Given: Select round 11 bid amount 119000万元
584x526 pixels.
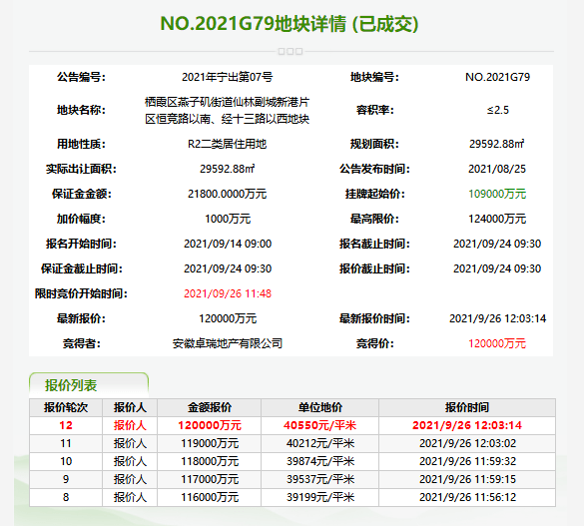Looking at the screenshot, I should (x=210, y=443).
